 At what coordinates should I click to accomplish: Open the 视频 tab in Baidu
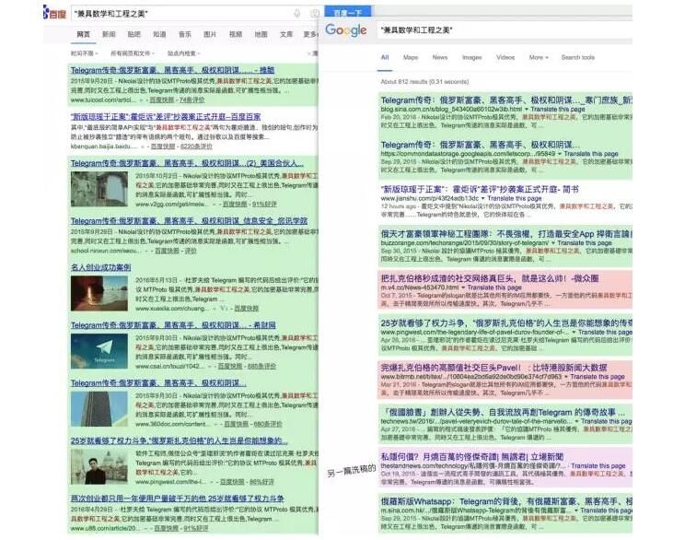(236, 34)
